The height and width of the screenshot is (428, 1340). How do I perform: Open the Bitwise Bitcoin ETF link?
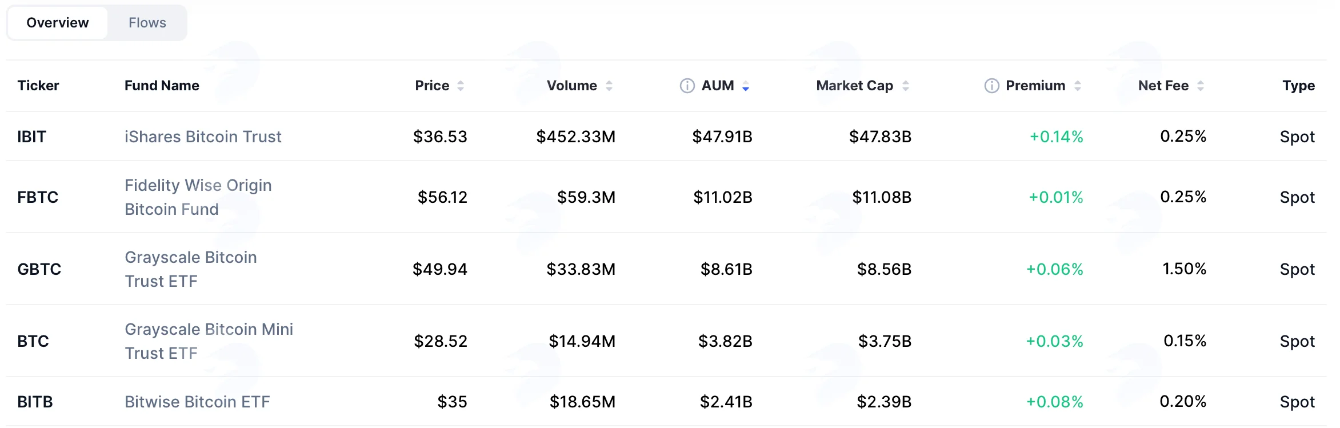197,402
